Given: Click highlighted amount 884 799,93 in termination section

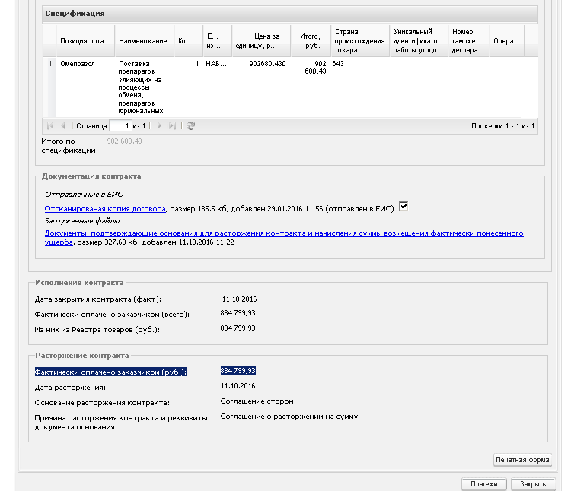Looking at the screenshot, I should click(238, 371).
